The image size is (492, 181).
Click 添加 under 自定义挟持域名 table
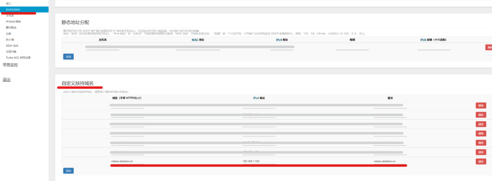tap(68, 170)
